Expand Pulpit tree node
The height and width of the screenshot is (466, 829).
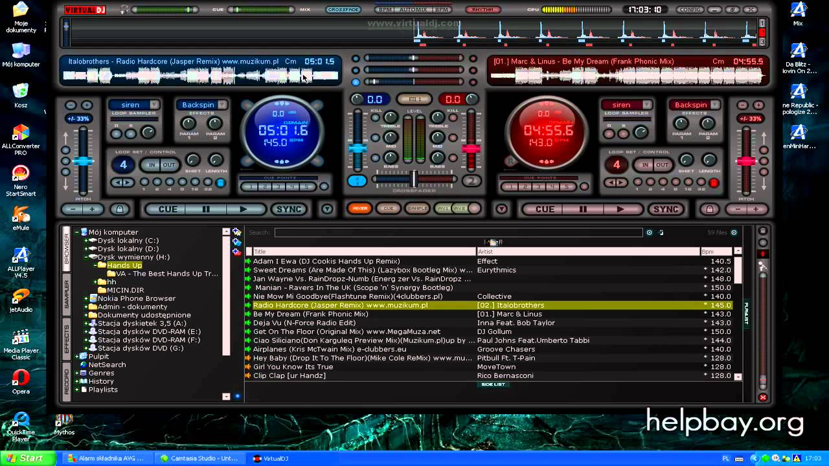pyautogui.click(x=77, y=357)
